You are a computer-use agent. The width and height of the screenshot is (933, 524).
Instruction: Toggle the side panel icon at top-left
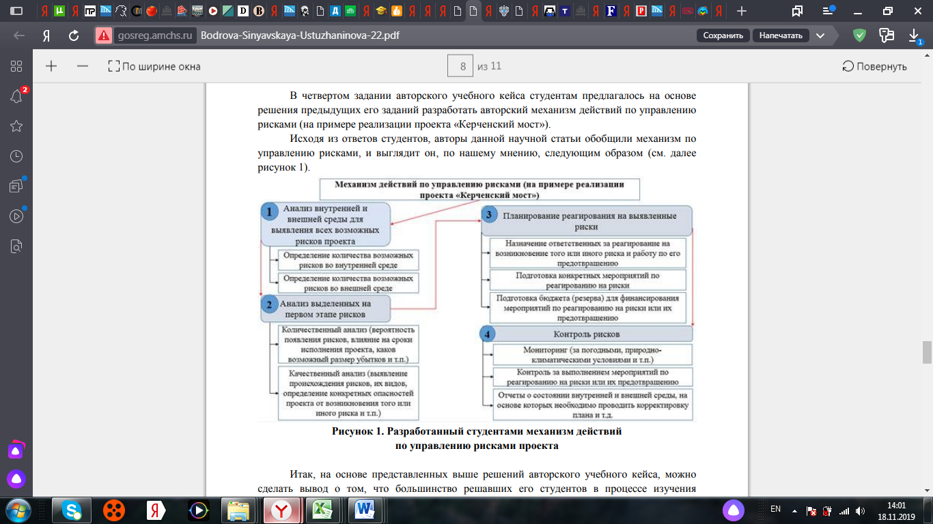(x=15, y=11)
